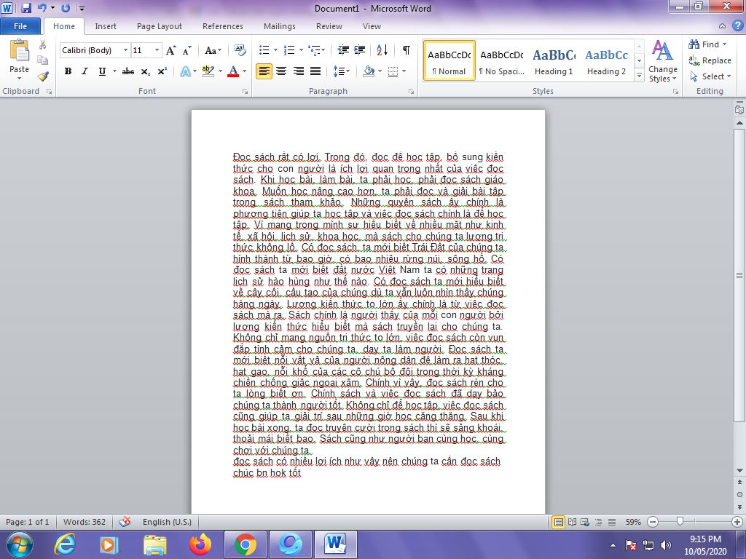This screenshot has width=746, height=559.
Task: Justify the paragraph text
Action: coord(315,71)
